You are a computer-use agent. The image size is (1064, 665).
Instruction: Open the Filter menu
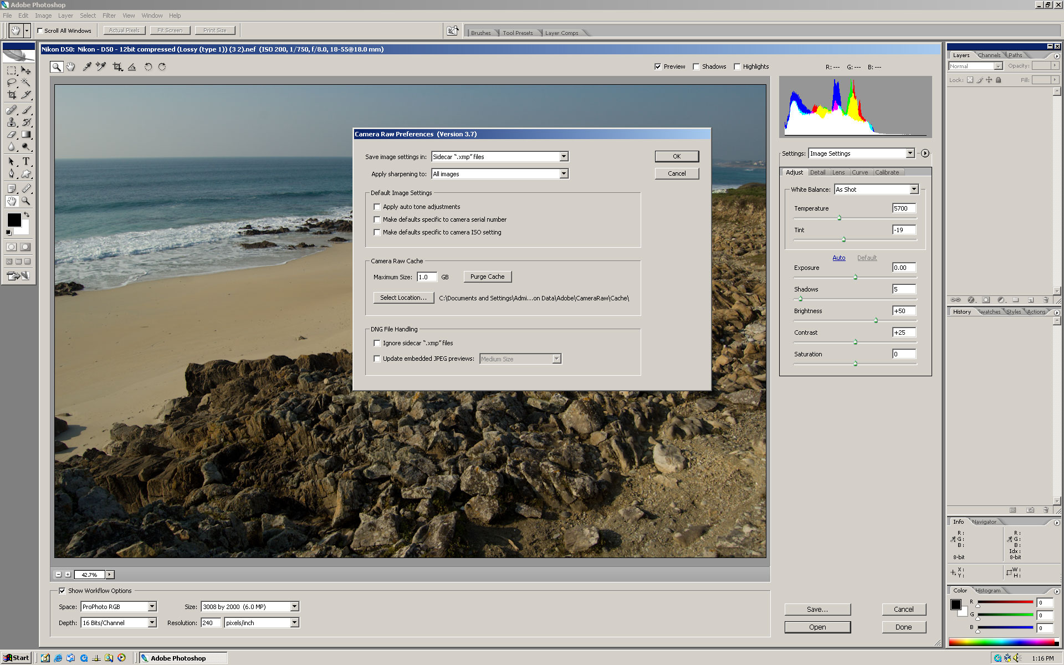click(x=109, y=16)
